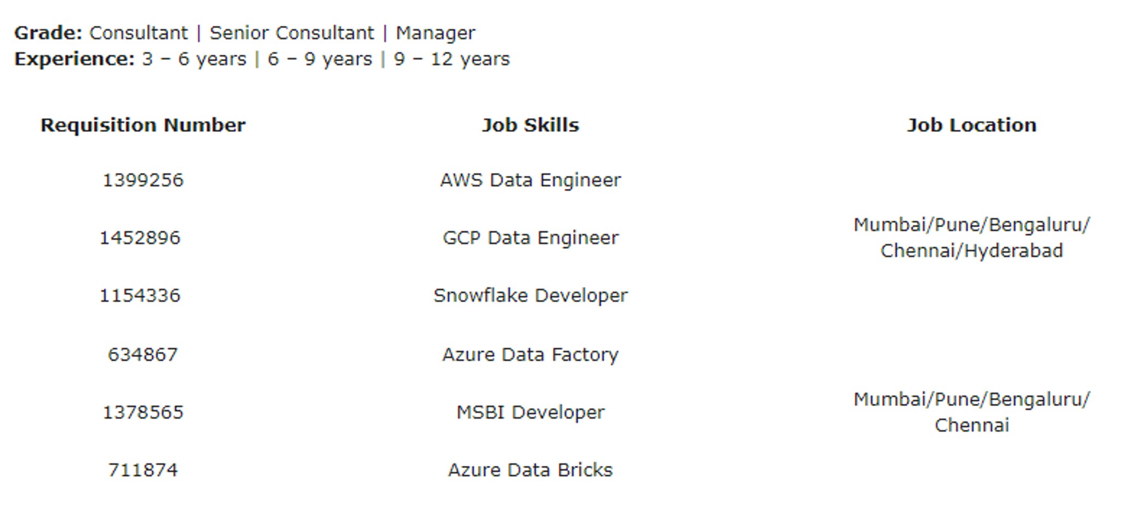Click requisition number 1399256
The width and height of the screenshot is (1122, 509).
point(143,180)
